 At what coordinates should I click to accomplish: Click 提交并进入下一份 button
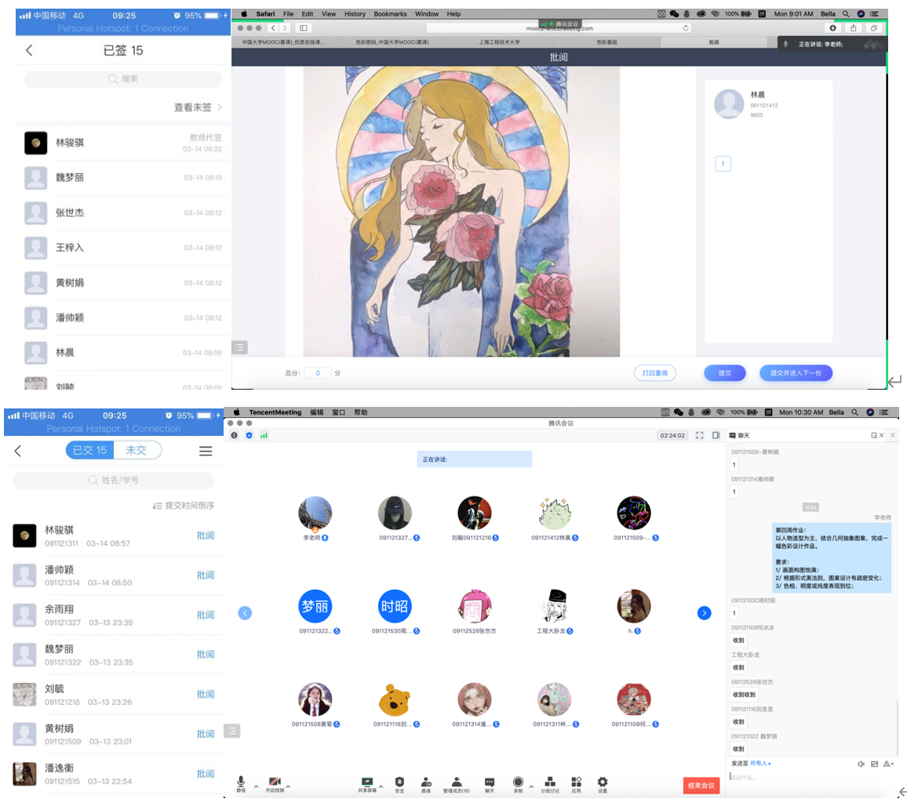click(x=796, y=373)
